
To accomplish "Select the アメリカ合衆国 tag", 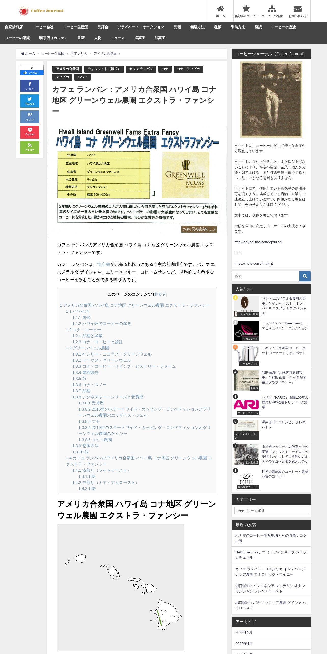I will point(67,69).
